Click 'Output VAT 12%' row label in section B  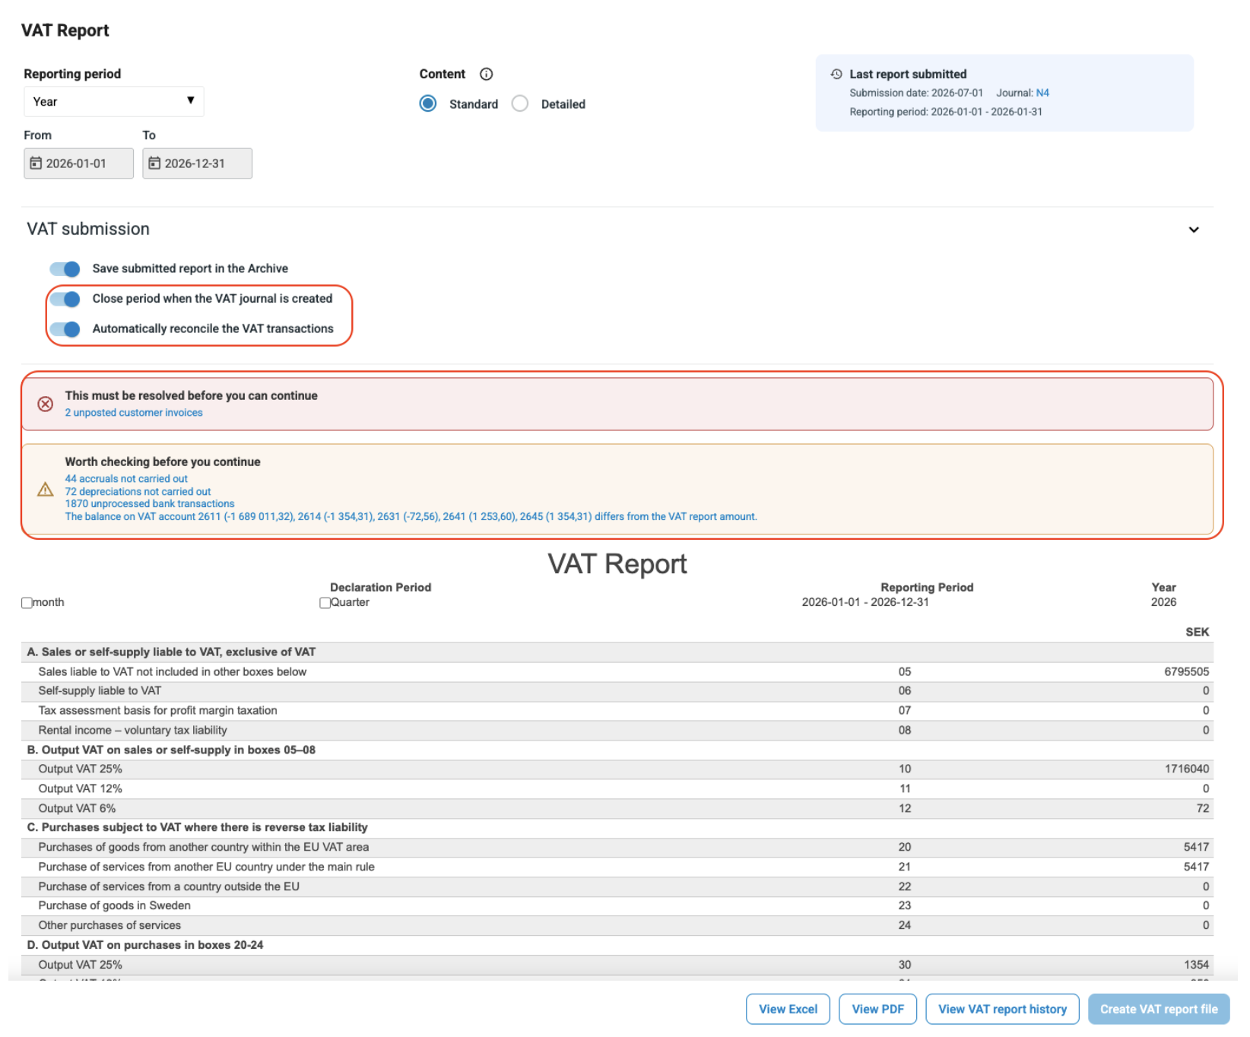point(80,789)
